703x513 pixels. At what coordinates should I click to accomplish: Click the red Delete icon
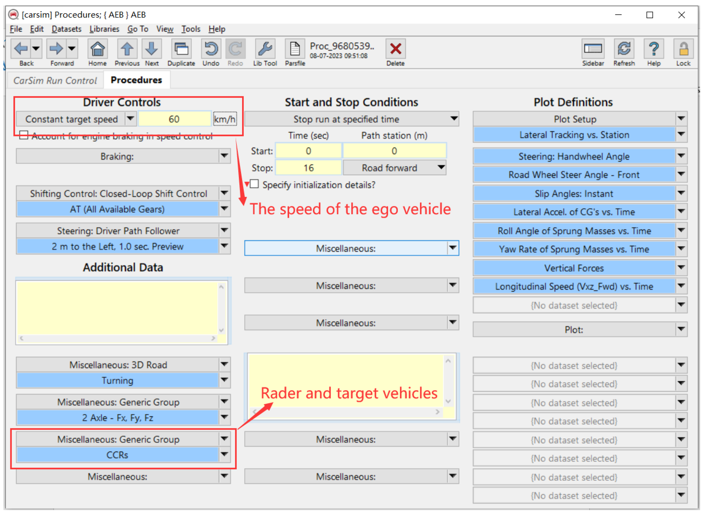395,49
